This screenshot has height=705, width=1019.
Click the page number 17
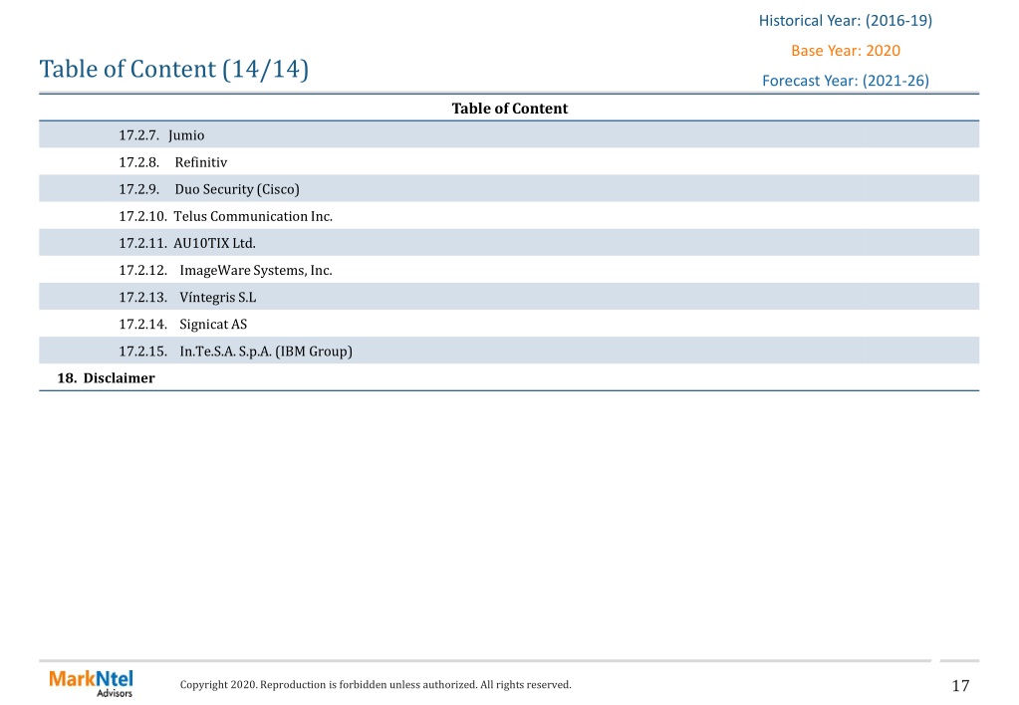960,685
